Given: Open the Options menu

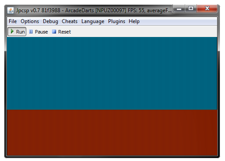Looking at the screenshot, I should point(30,21).
